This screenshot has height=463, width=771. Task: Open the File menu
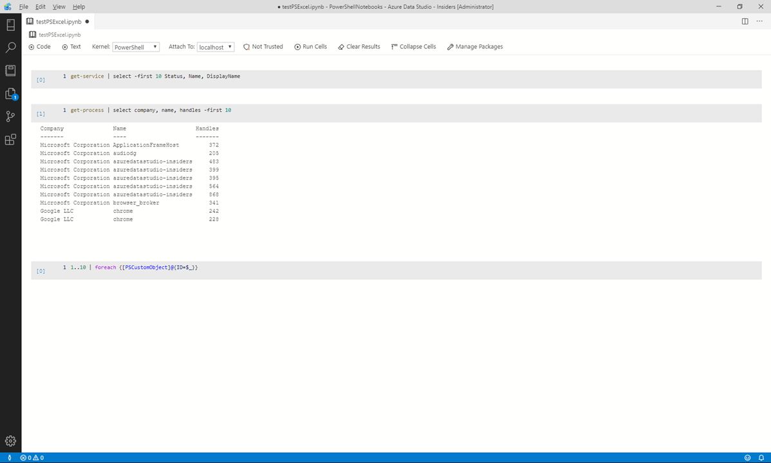tap(24, 6)
